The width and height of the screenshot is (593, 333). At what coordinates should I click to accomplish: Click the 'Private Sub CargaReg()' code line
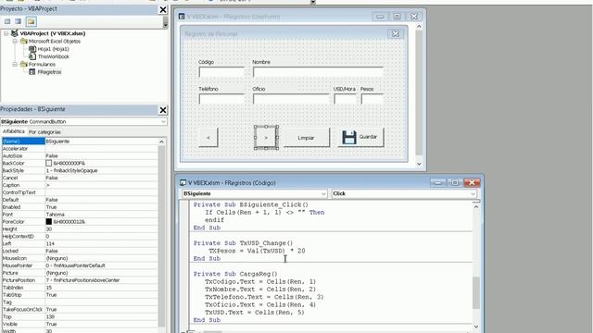pos(235,274)
